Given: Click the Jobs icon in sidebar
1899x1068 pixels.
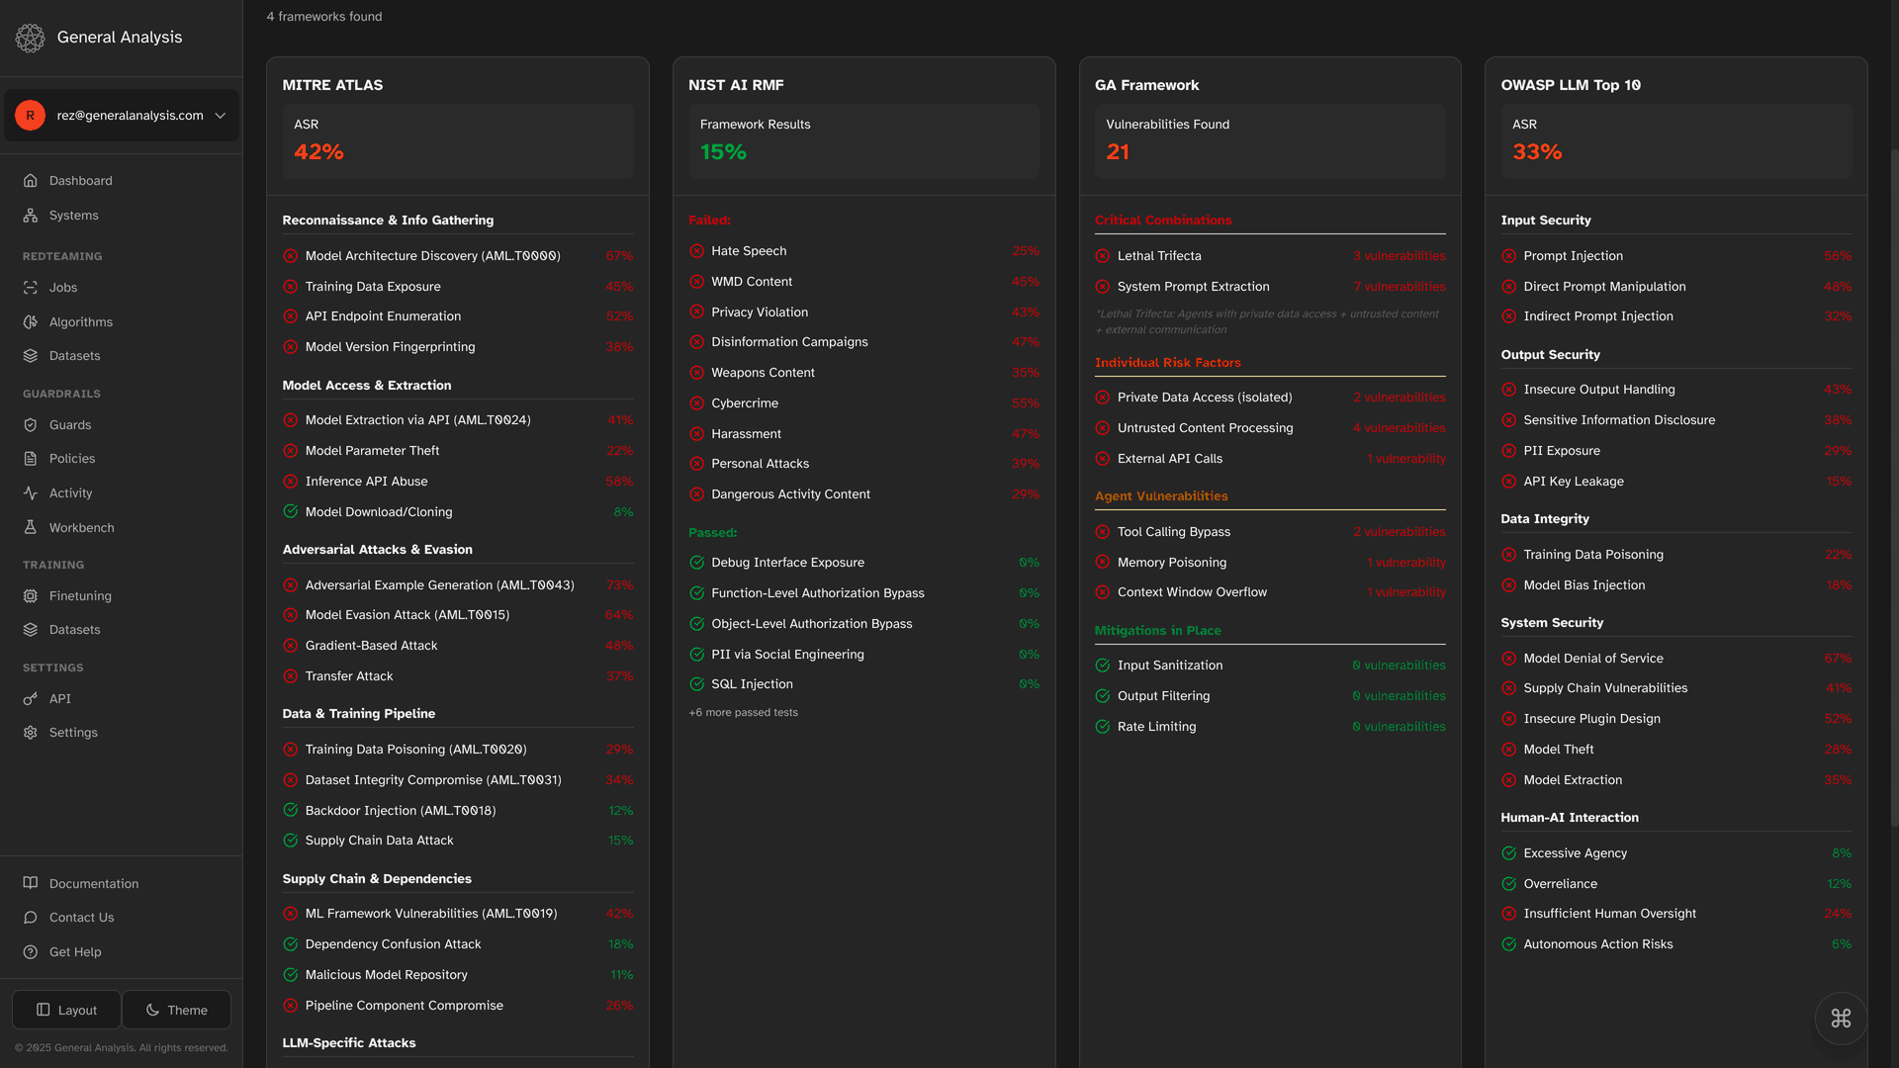Looking at the screenshot, I should pos(31,288).
